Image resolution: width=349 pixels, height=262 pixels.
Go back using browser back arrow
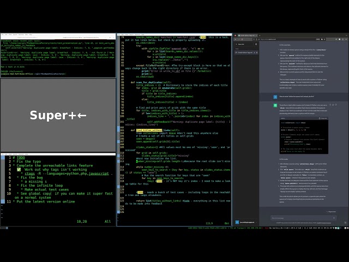(x=236, y=39)
